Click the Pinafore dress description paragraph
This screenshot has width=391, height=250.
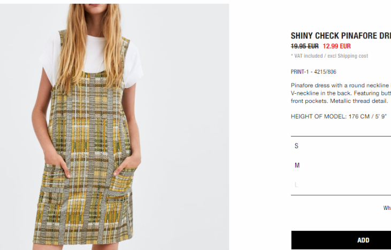(341, 93)
